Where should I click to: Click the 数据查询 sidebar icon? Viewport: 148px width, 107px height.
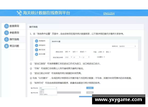coord(7,26)
